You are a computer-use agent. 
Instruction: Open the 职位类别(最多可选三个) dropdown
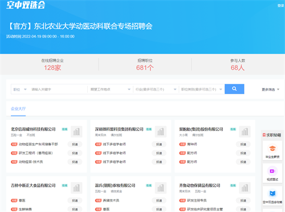202,89
